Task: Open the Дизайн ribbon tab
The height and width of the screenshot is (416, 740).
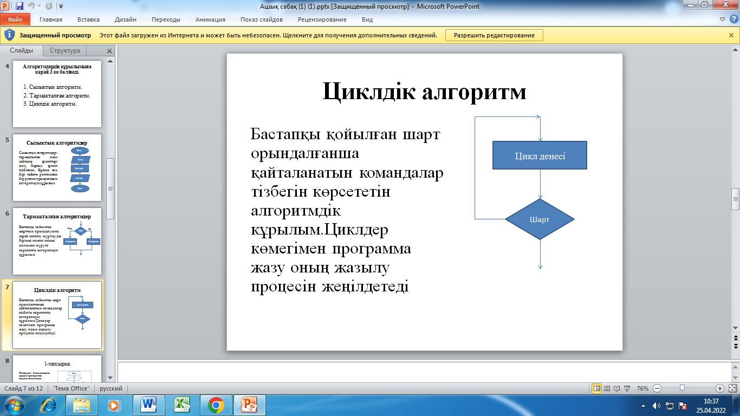Action: (125, 19)
